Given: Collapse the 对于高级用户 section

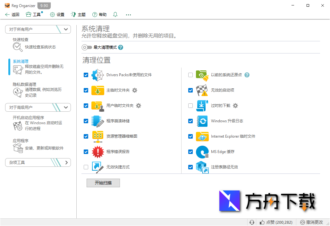Looking at the screenshot, I should coord(66,107).
